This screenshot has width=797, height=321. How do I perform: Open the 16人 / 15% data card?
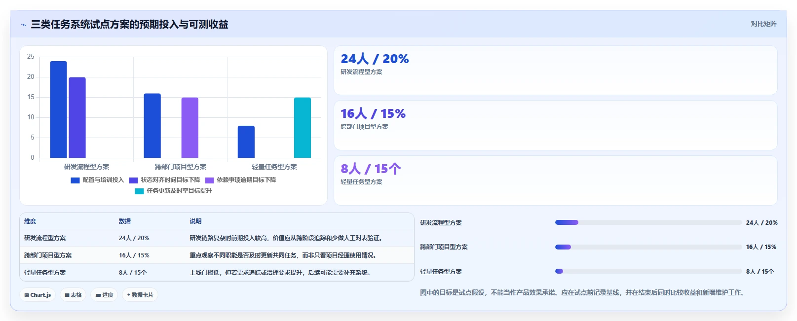coord(555,125)
